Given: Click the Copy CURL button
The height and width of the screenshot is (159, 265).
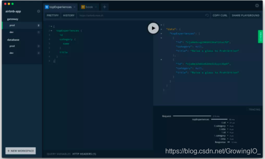Looking at the screenshot, I should (220, 15).
